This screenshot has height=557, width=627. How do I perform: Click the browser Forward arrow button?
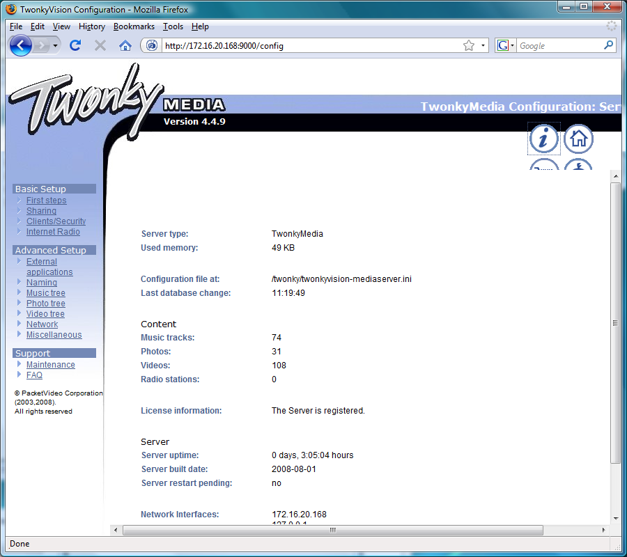click(x=41, y=45)
